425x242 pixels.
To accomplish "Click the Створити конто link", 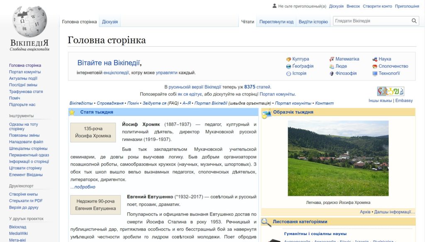I will click(377, 6).
